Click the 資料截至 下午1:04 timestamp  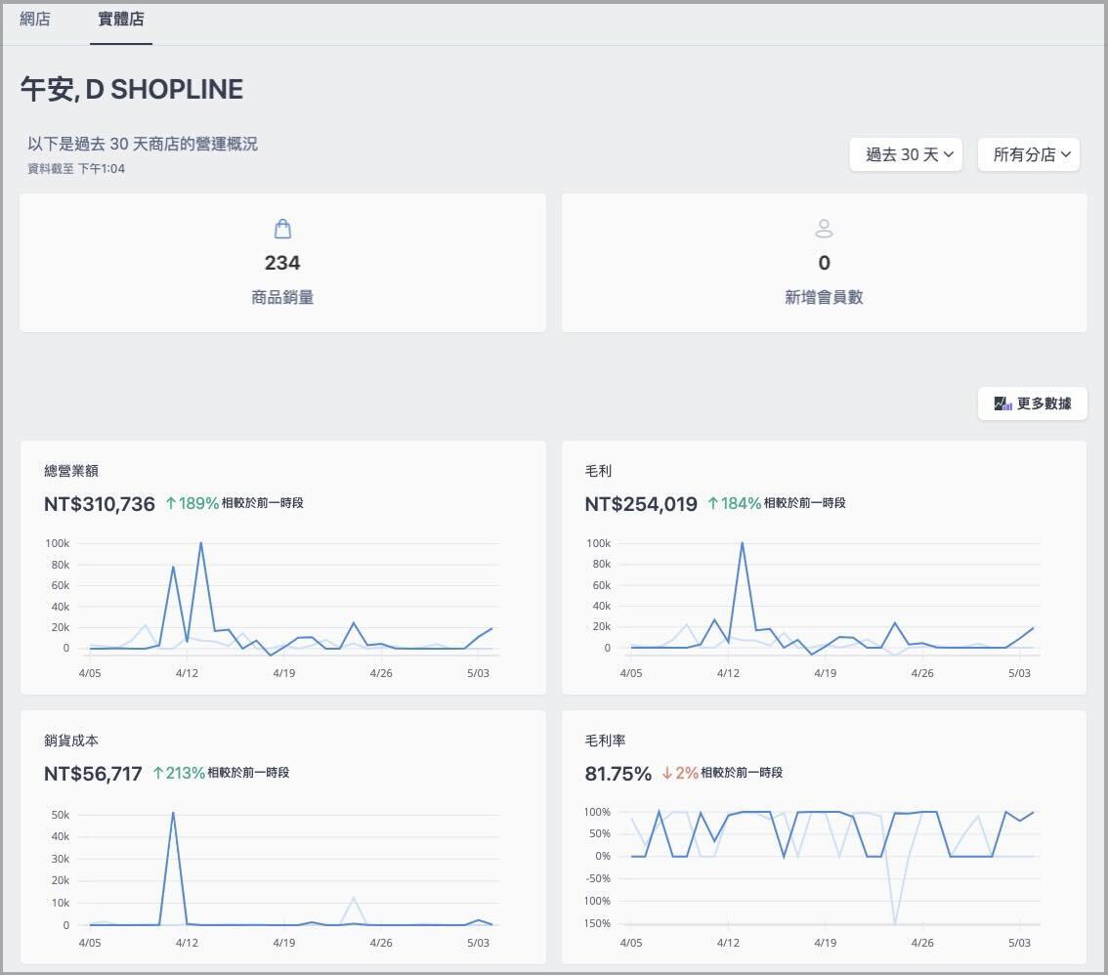[76, 168]
